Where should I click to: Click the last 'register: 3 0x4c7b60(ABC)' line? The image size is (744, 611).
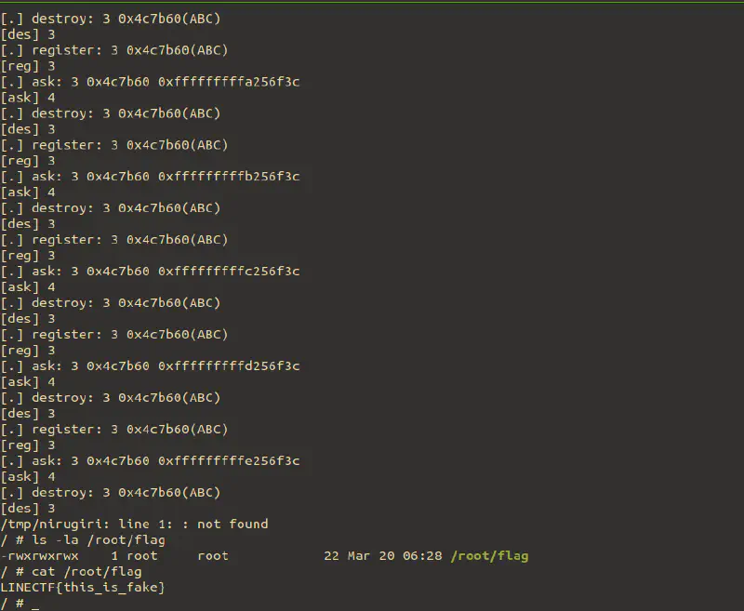(x=114, y=430)
